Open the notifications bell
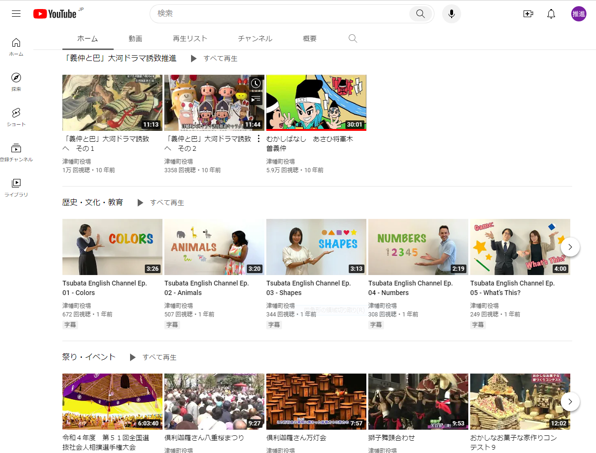Viewport: 596px width, 453px height. (551, 14)
